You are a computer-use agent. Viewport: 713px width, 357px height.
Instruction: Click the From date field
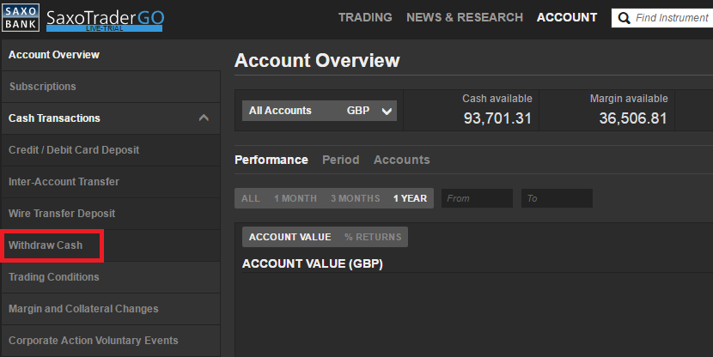click(x=477, y=198)
